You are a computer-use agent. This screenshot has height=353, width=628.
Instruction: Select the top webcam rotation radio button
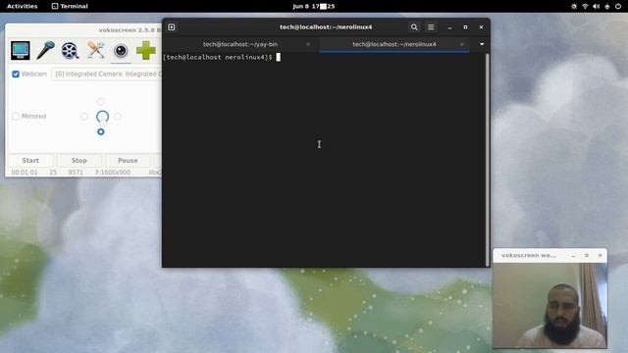101,101
